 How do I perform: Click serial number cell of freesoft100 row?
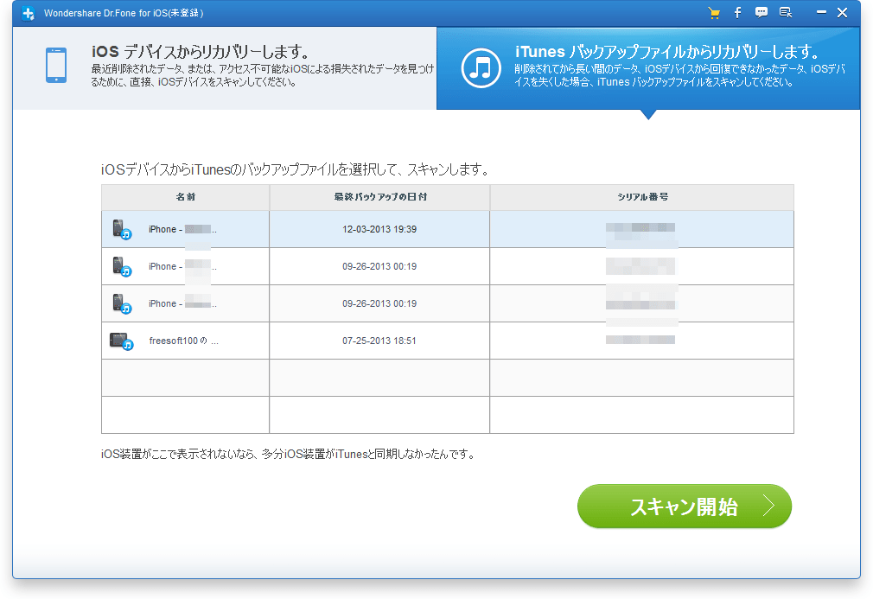642,341
